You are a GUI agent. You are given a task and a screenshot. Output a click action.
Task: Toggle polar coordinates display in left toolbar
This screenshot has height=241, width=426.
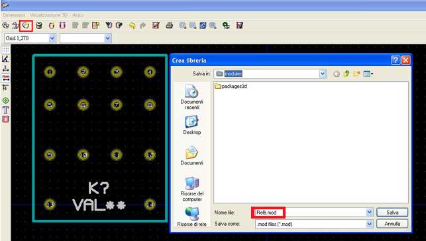click(5, 59)
